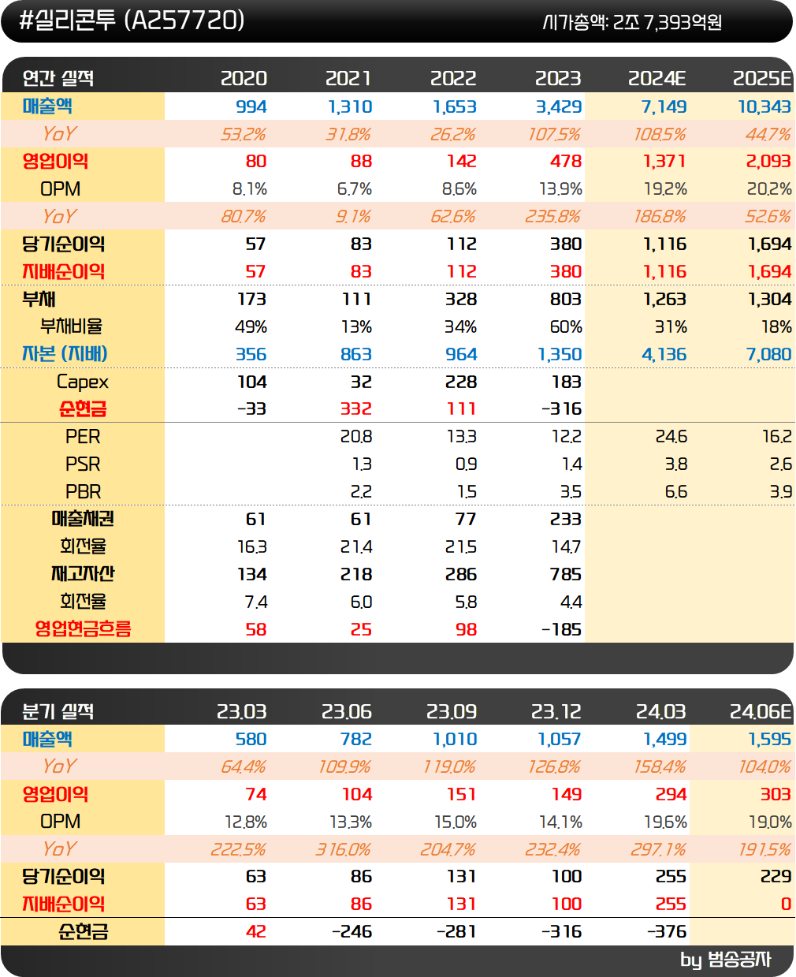Select the 2020 column header in annual table
The image size is (796, 977).
pyautogui.click(x=244, y=78)
